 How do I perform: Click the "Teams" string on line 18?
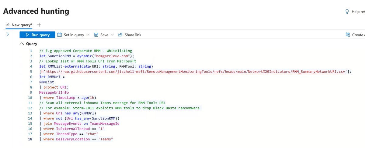point(106,139)
